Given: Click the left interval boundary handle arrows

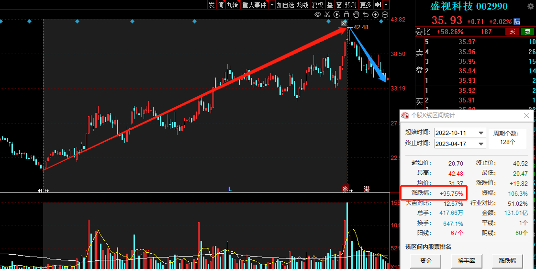Looking at the screenshot, I should pyautogui.click(x=43, y=191).
